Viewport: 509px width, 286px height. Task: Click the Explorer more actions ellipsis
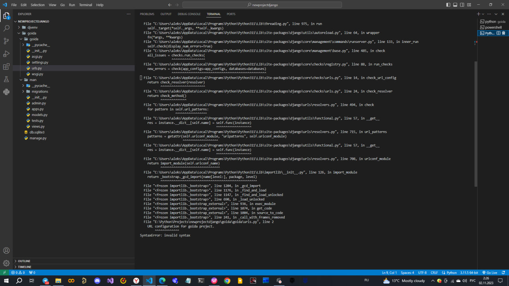pyautogui.click(x=128, y=14)
